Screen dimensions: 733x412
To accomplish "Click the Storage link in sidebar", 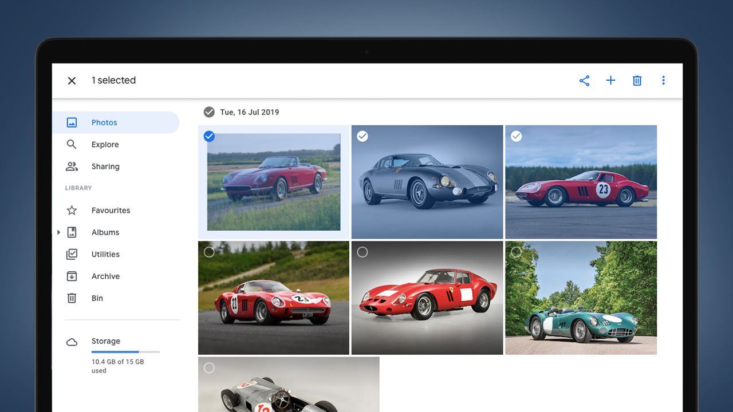I will 106,341.
